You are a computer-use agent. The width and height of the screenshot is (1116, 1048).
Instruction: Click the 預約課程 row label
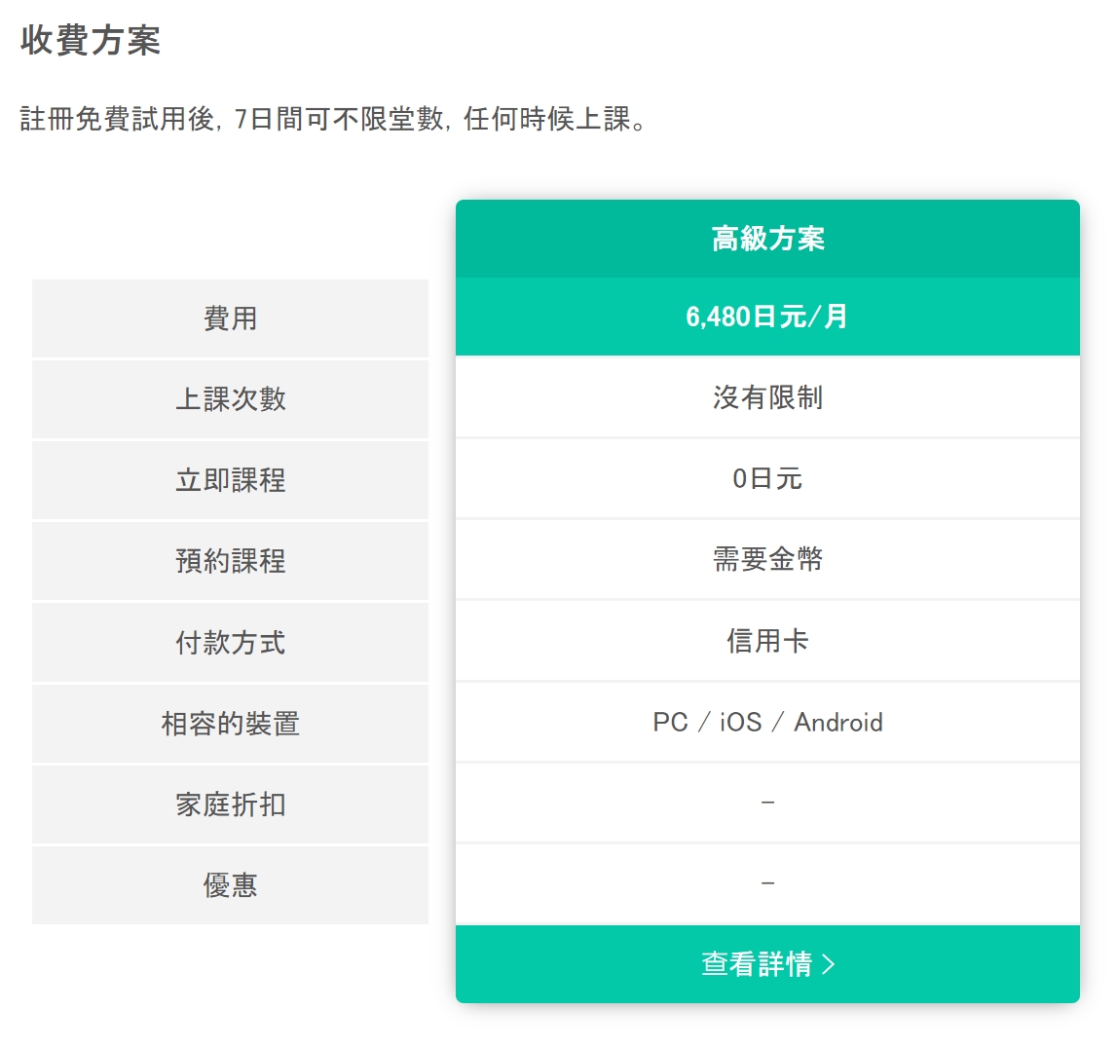tap(230, 561)
